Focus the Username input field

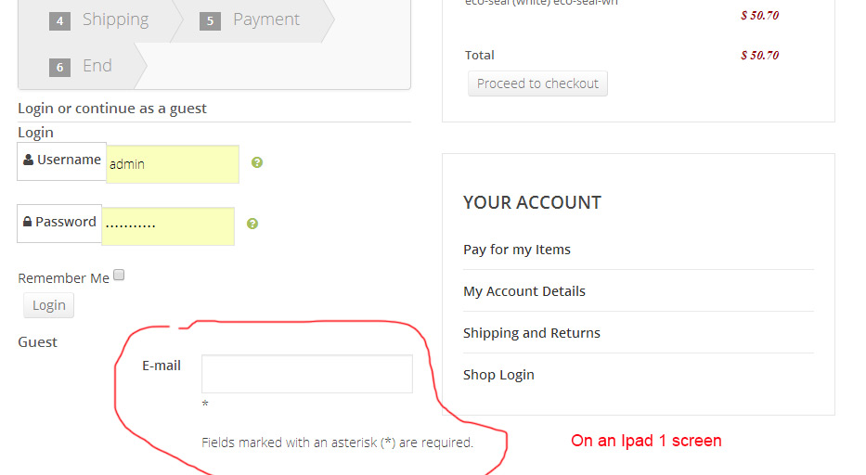point(173,164)
